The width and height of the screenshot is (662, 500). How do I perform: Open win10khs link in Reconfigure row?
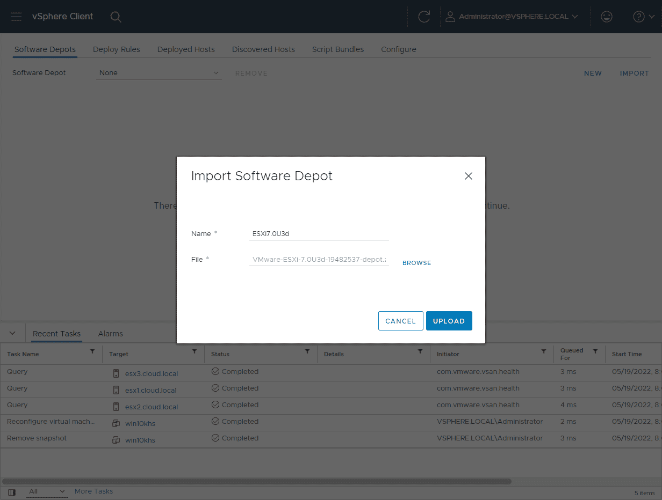click(x=140, y=423)
